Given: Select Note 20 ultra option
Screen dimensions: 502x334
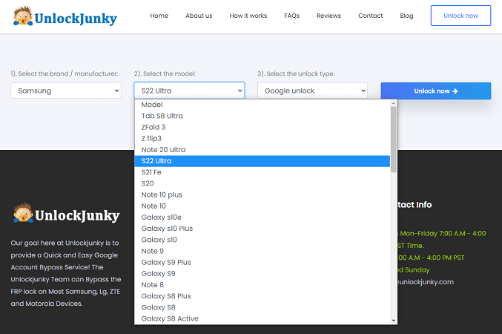Looking at the screenshot, I should point(262,150).
